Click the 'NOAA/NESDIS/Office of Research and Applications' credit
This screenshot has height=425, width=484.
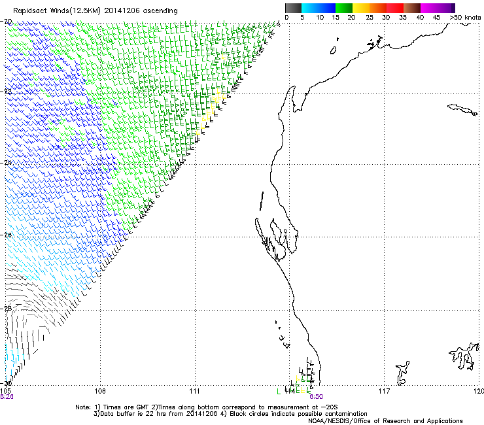coord(385,420)
